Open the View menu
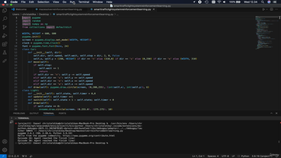Screen dimensions: 281x158 click(x=56, y=2)
